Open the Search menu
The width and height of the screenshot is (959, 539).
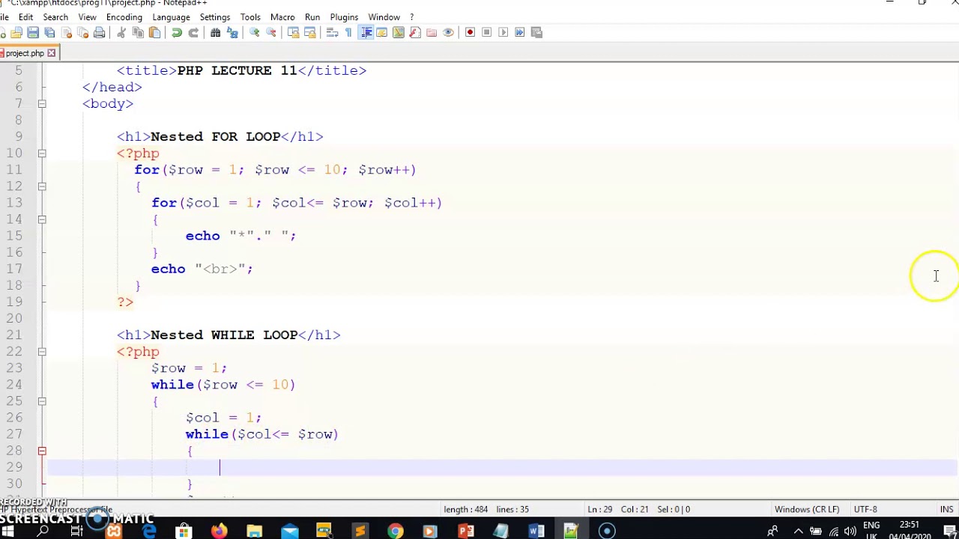tap(55, 16)
